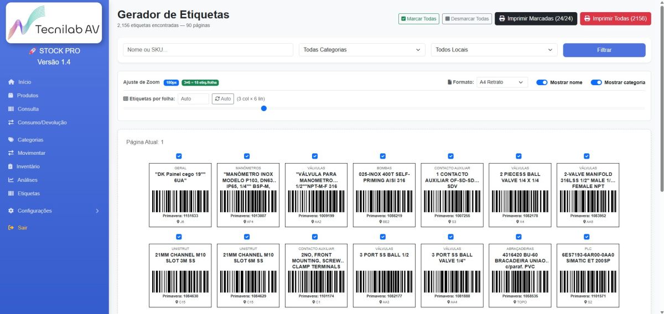Go to Início in sidebar
Viewport: 664px width, 314px height.
coord(24,82)
